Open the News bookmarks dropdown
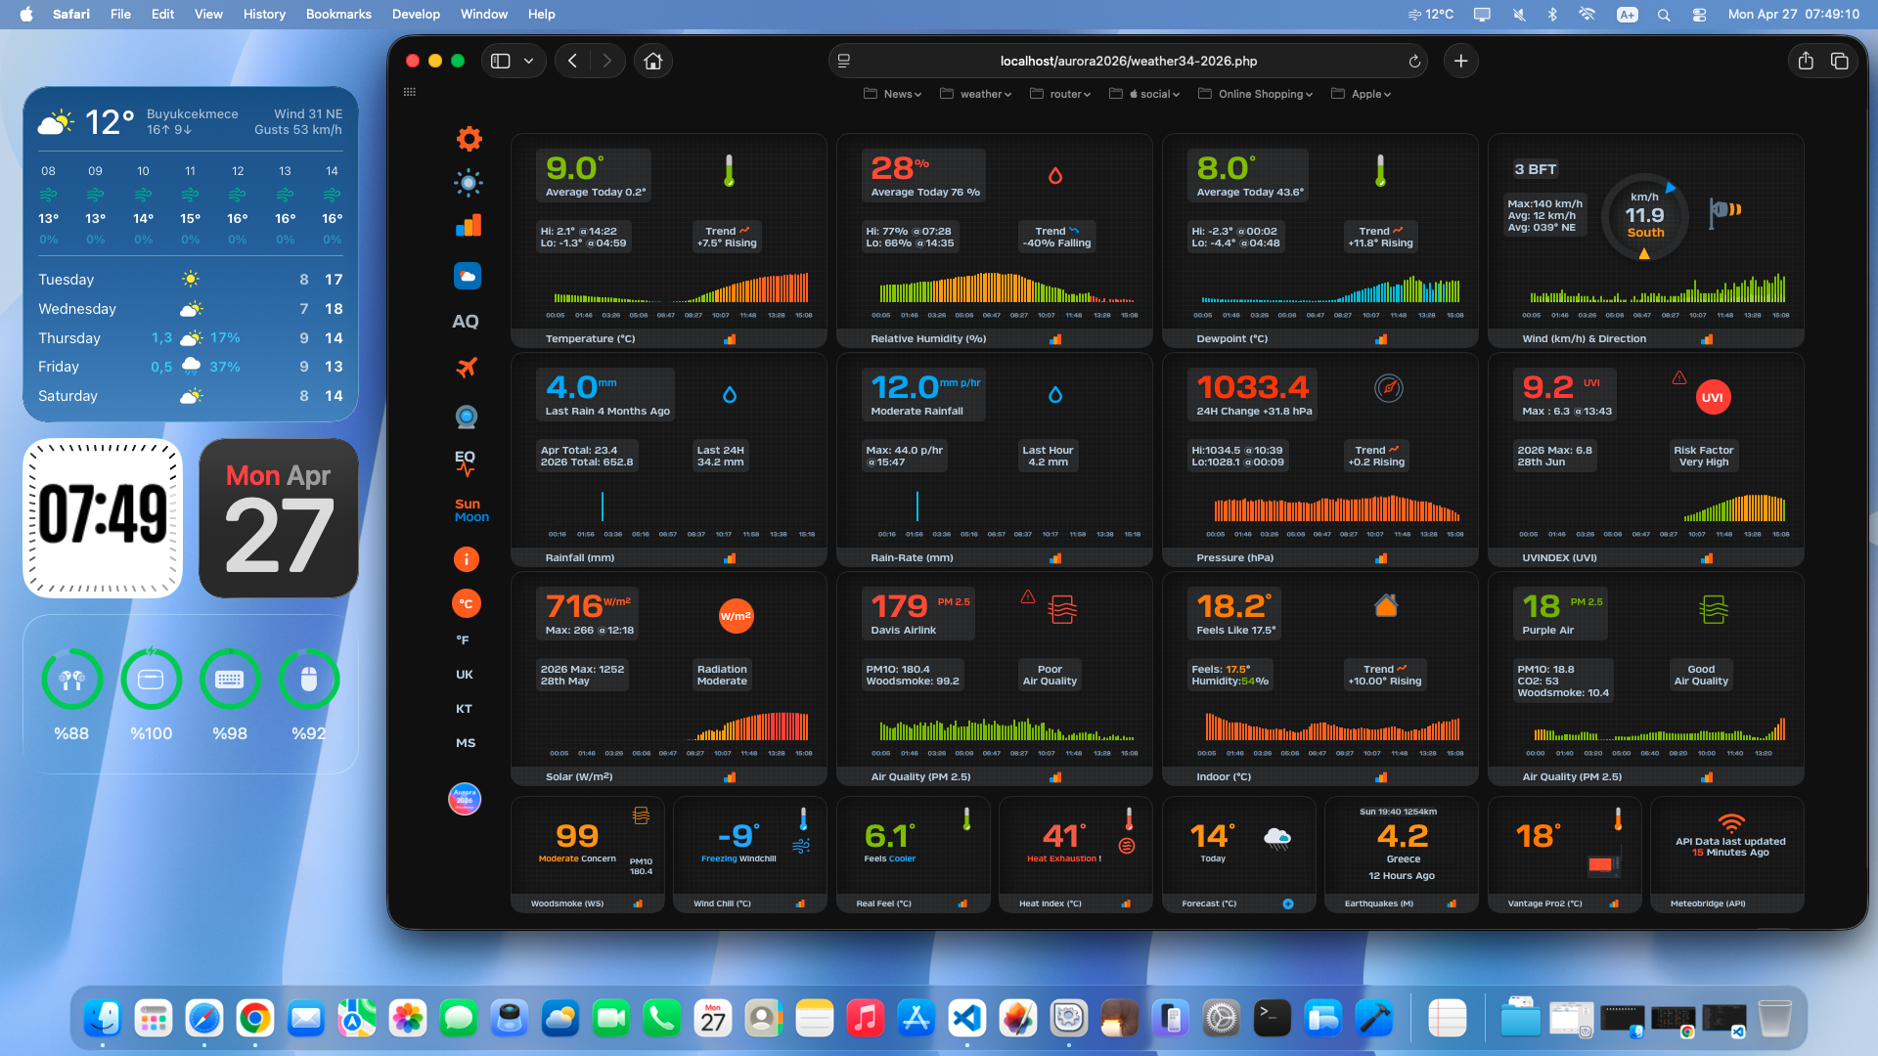This screenshot has width=1878, height=1056. (x=895, y=94)
